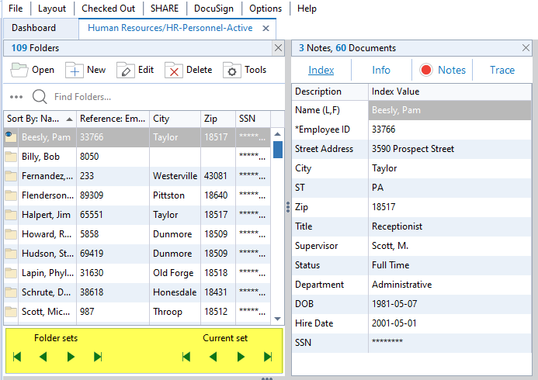Image resolution: width=538 pixels, height=380 pixels.
Task: Click the Delete red X icon
Action: tap(174, 71)
